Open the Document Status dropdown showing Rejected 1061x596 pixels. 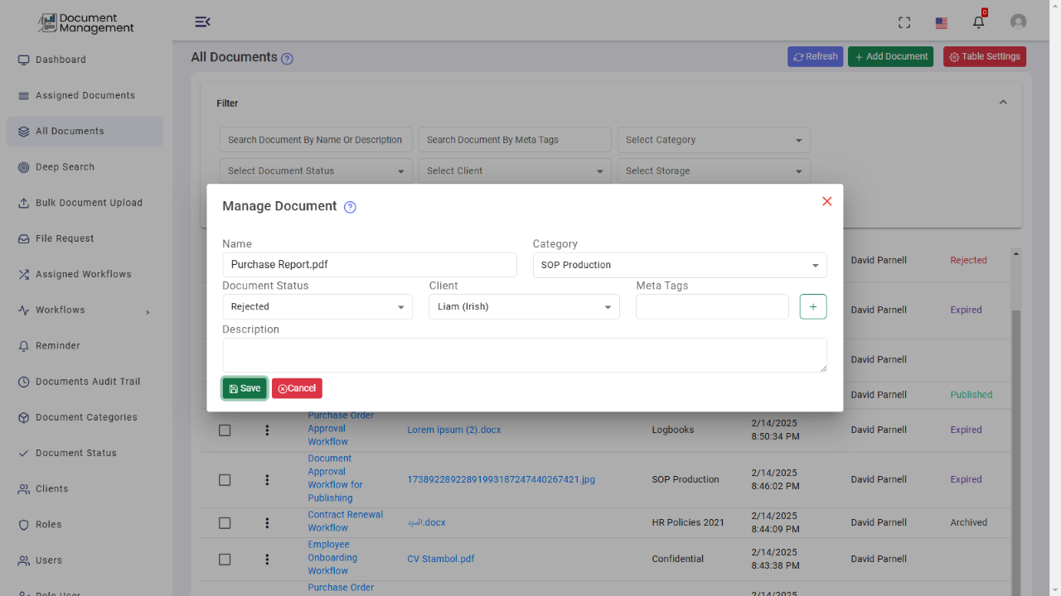(317, 306)
